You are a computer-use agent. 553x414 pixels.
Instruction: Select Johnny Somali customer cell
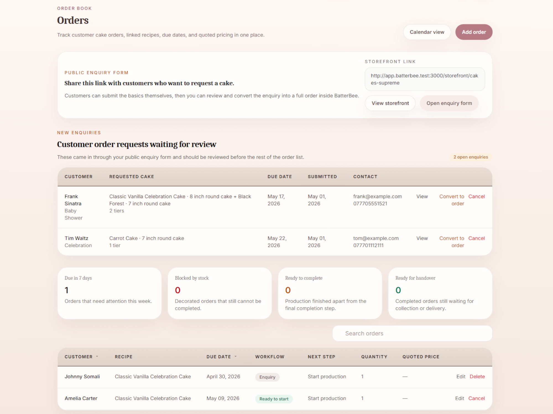pos(82,376)
